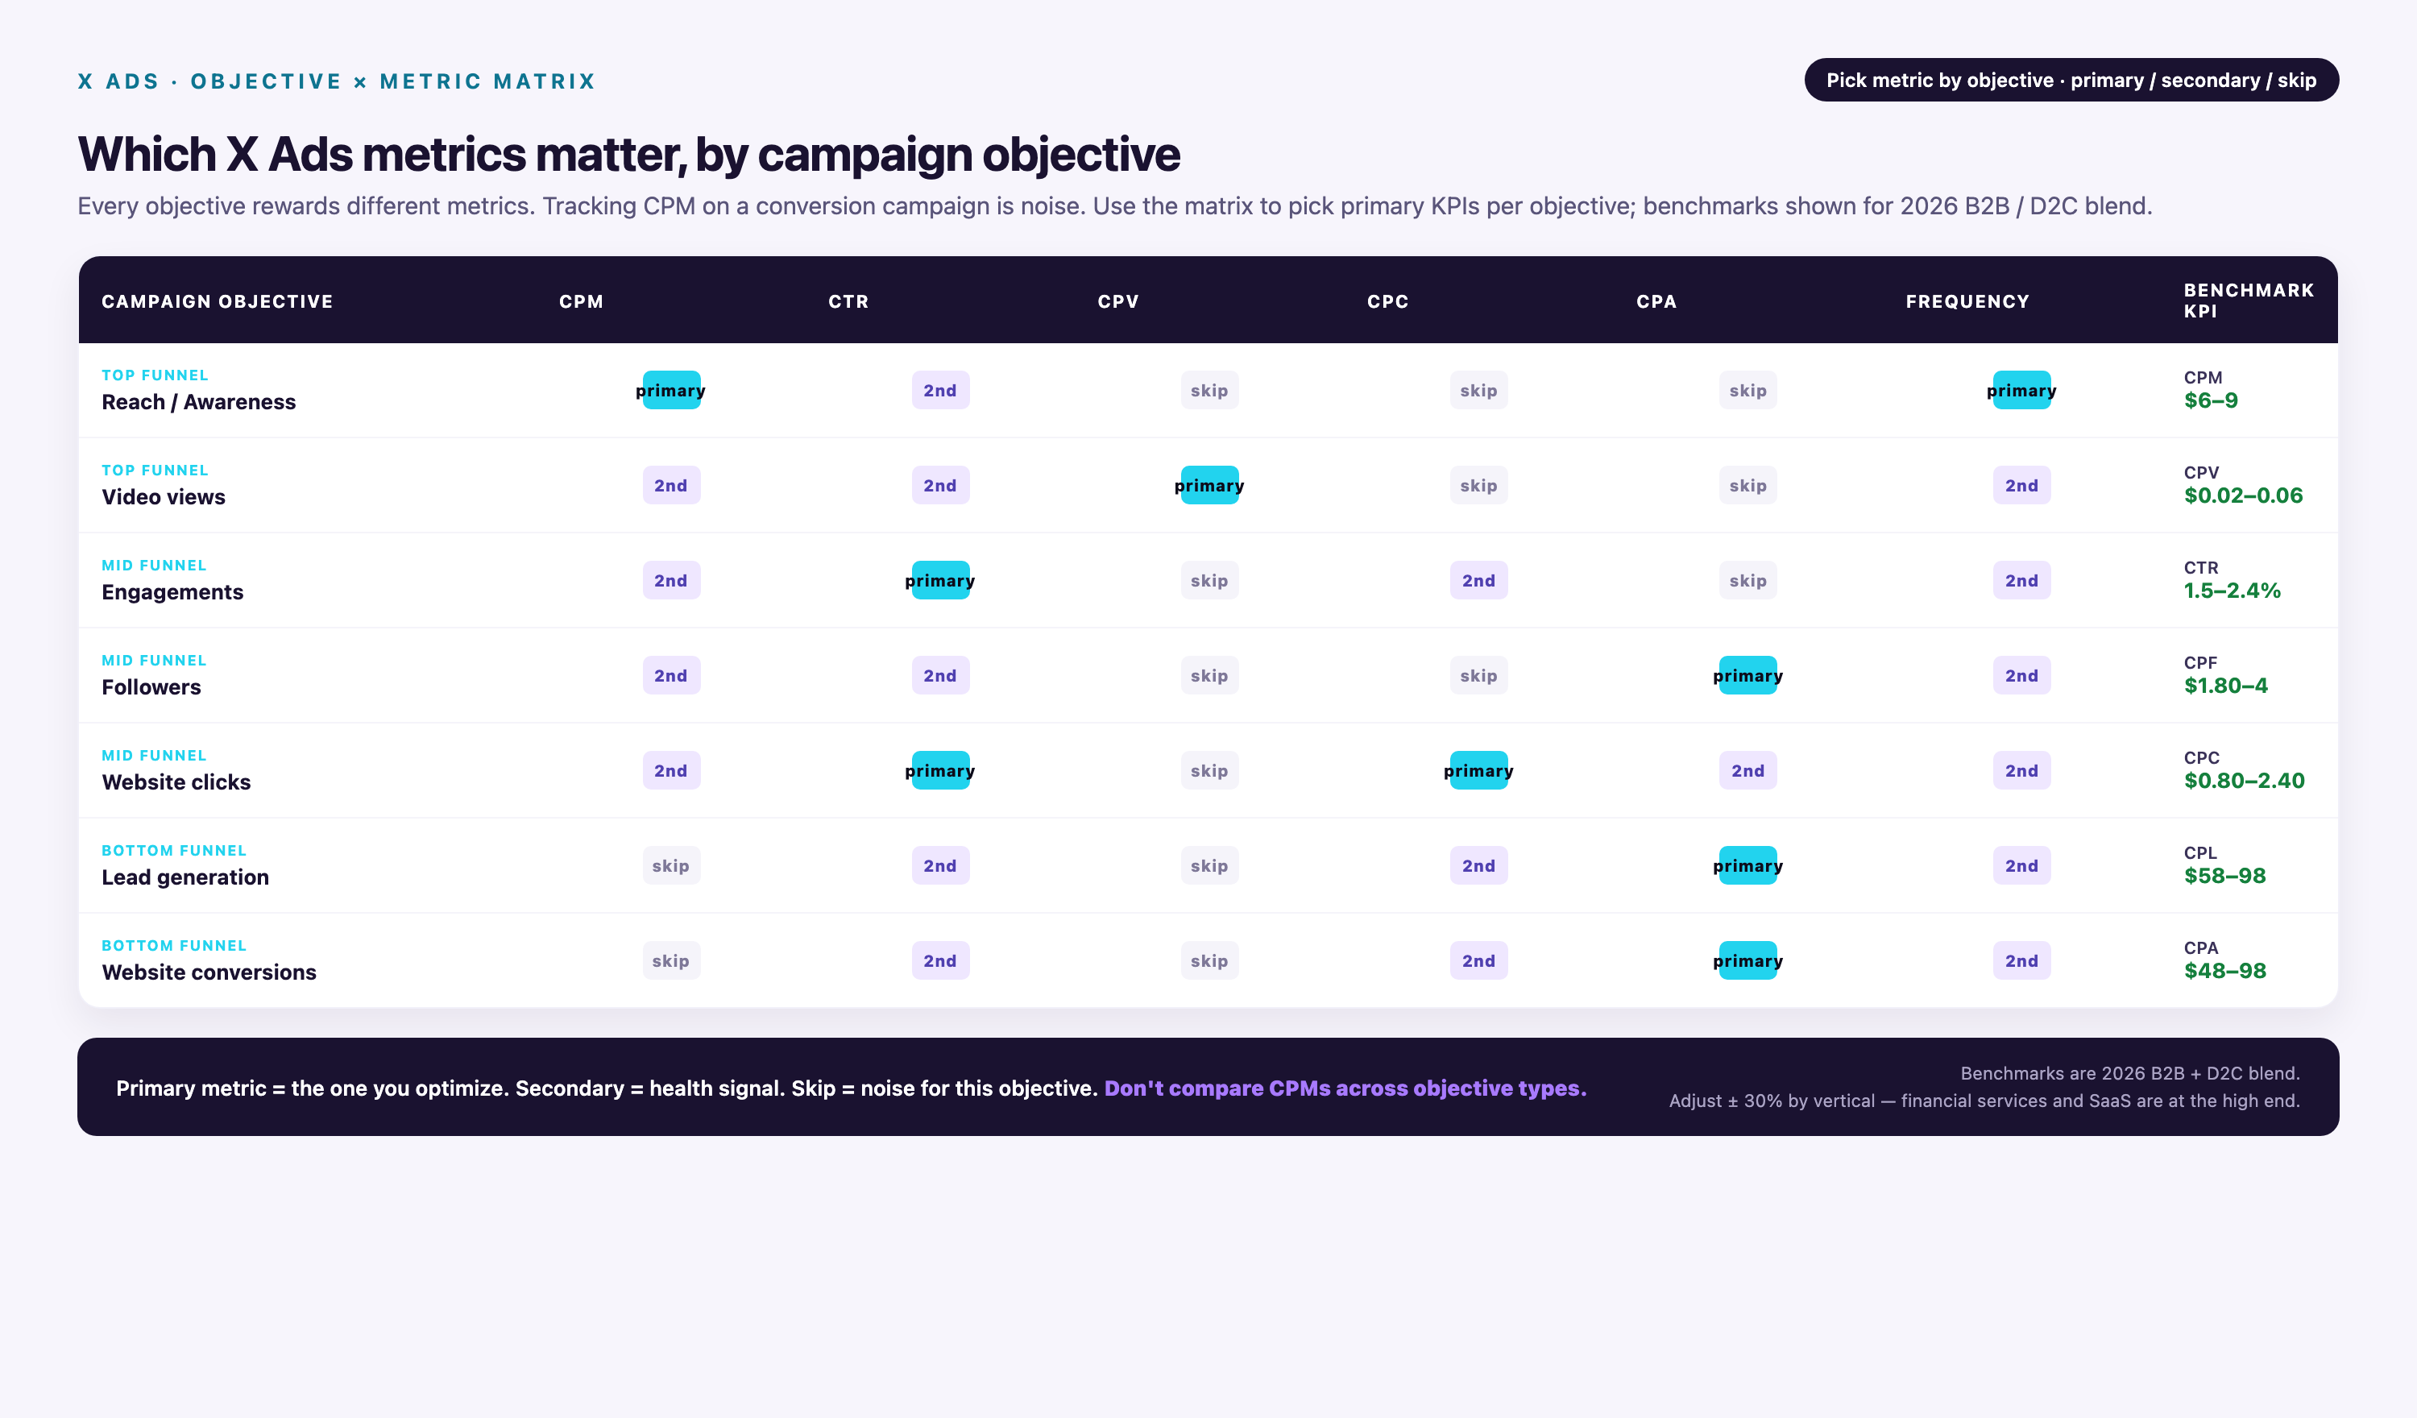Click the primary badge under CPA for Followers
The width and height of the screenshot is (2417, 1418).
1747,675
